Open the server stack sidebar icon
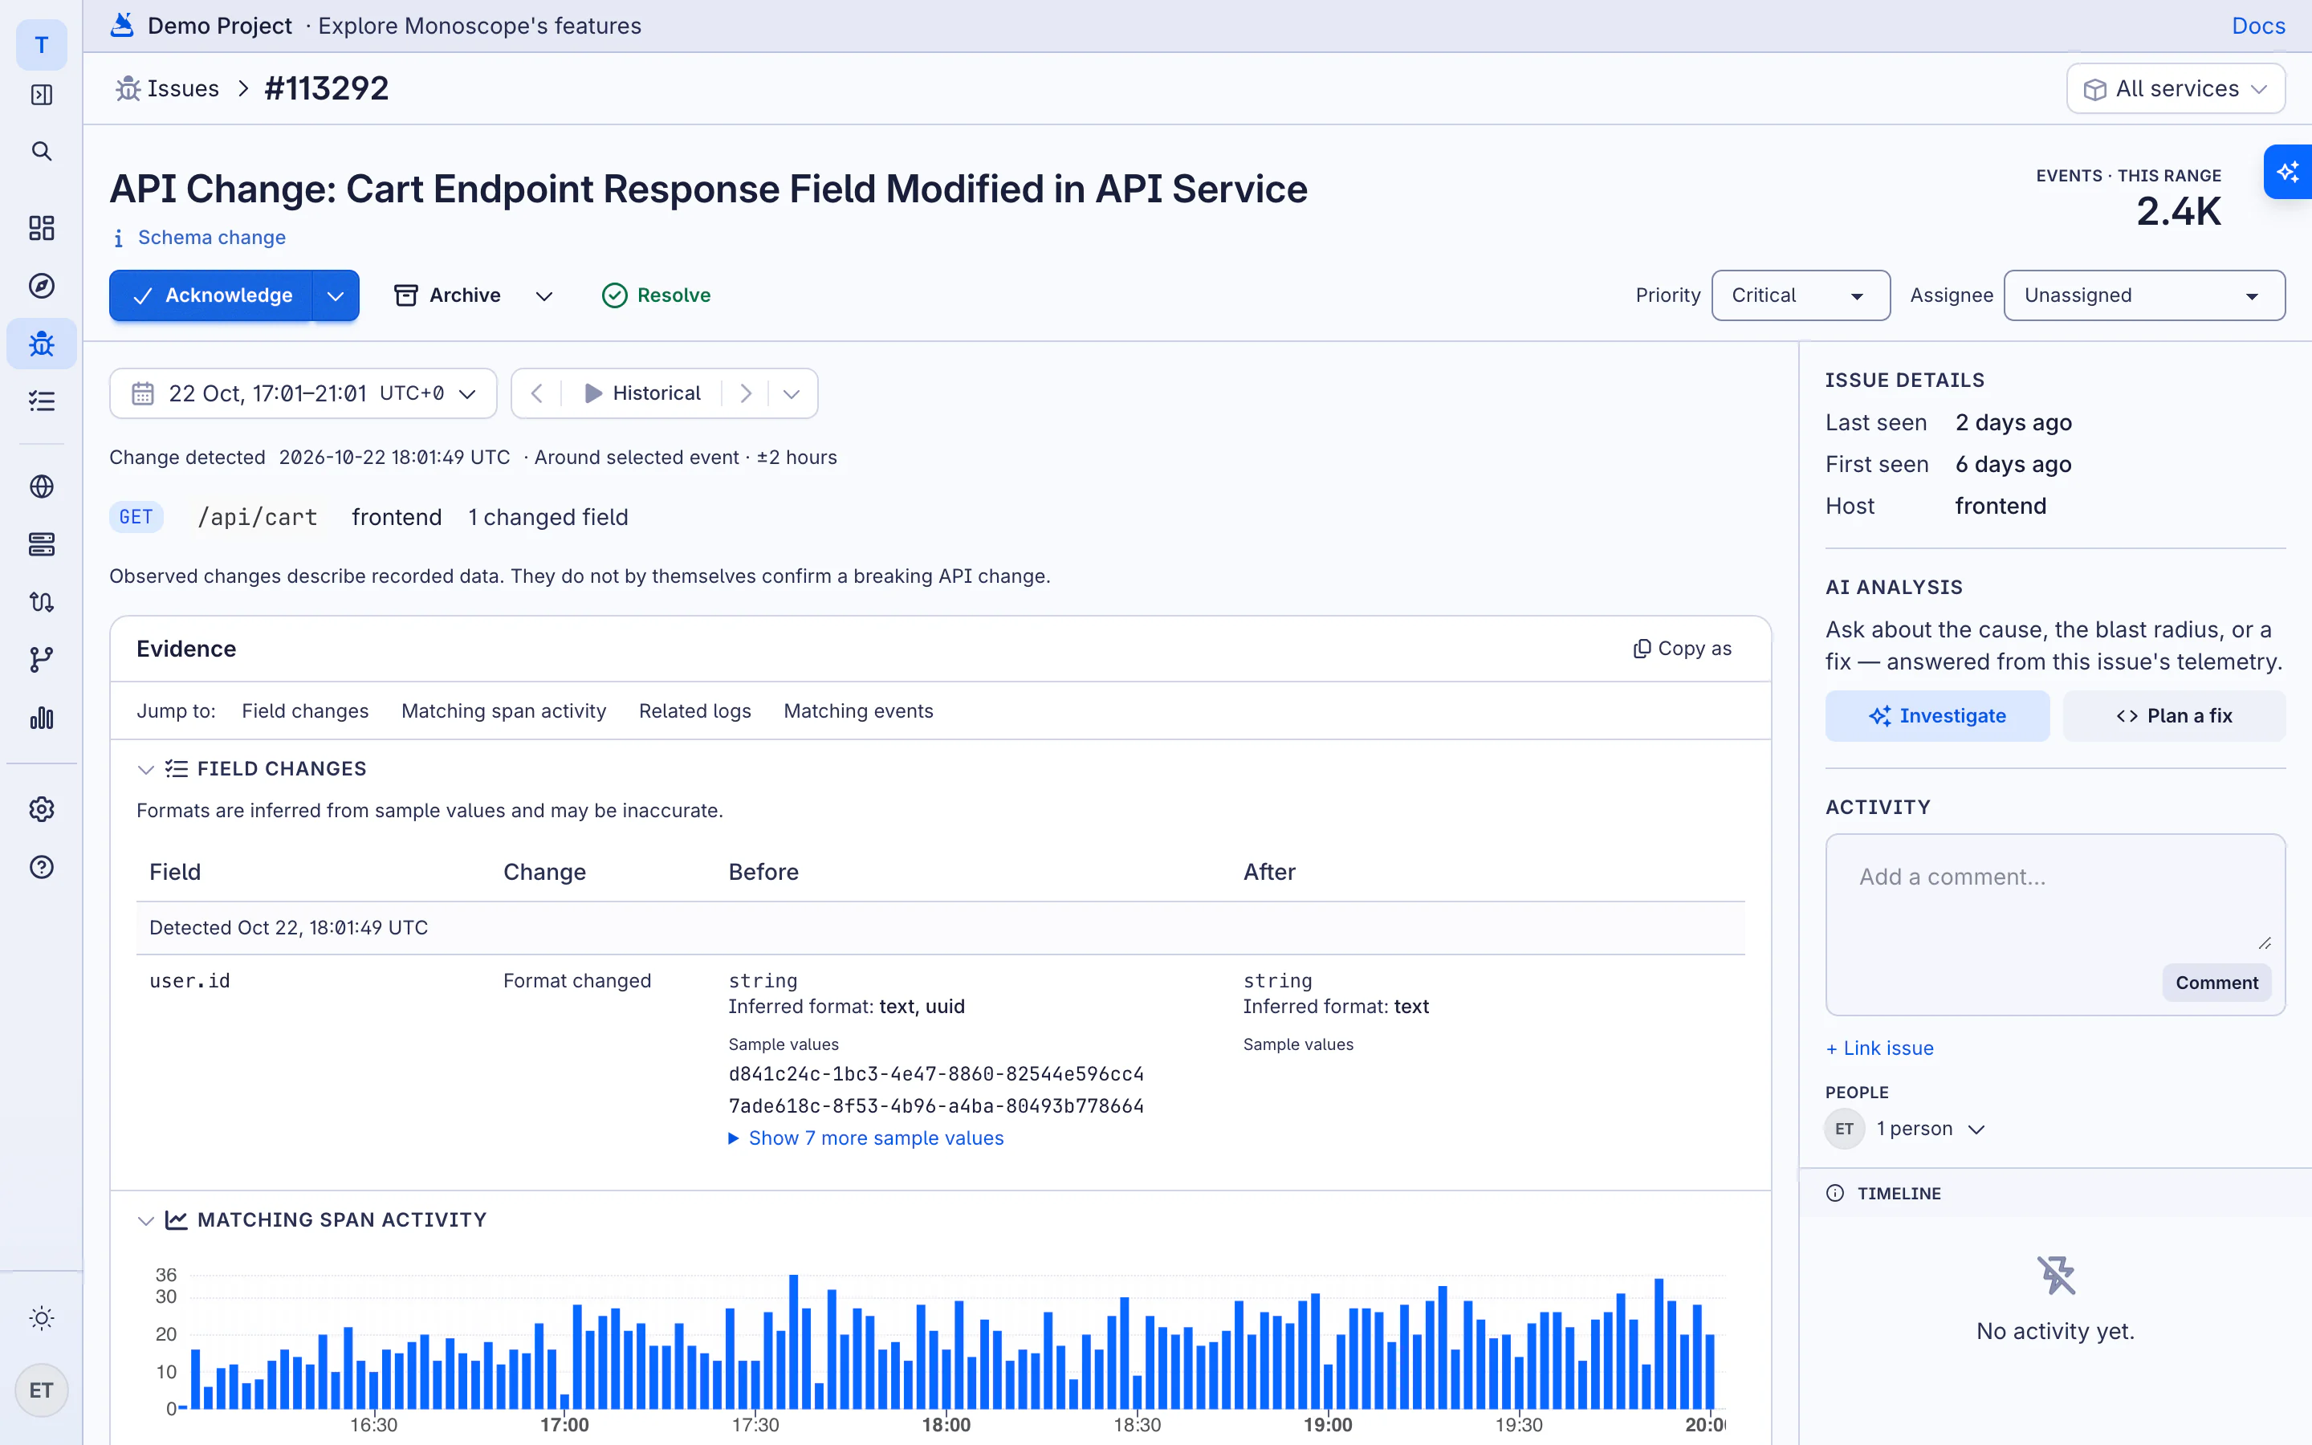 pyautogui.click(x=41, y=543)
